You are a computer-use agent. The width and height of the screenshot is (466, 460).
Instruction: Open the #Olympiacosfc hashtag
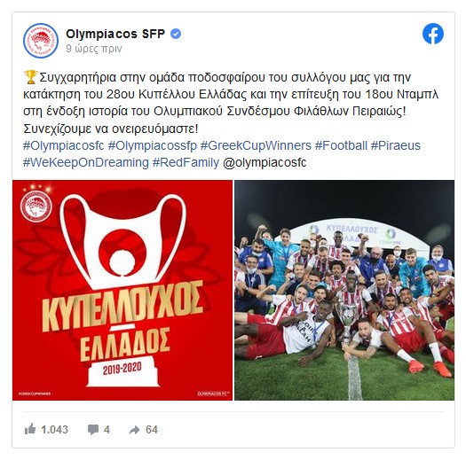[64, 145]
